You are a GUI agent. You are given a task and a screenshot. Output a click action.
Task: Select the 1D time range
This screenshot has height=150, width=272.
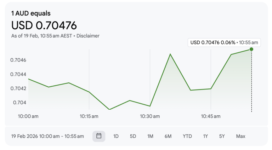pos(116,136)
